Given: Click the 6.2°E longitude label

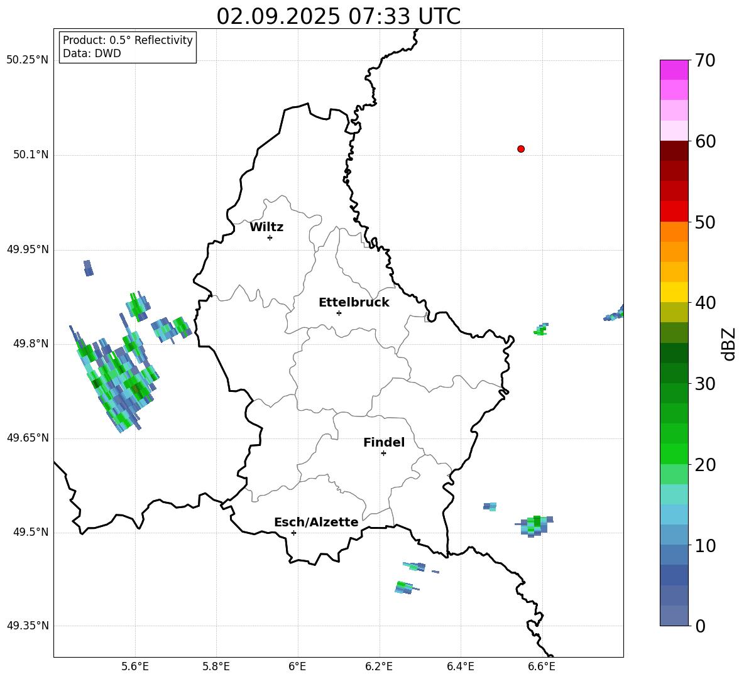Looking at the screenshot, I should 379,666.
